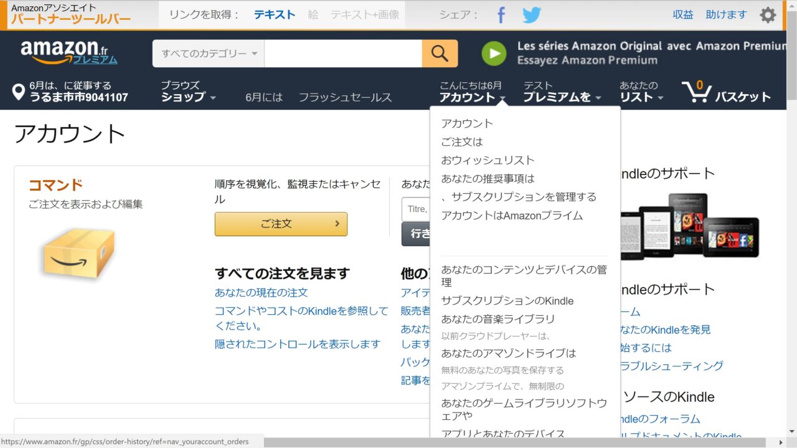
Task: Open the toolbar settings gear
Action: (x=768, y=15)
